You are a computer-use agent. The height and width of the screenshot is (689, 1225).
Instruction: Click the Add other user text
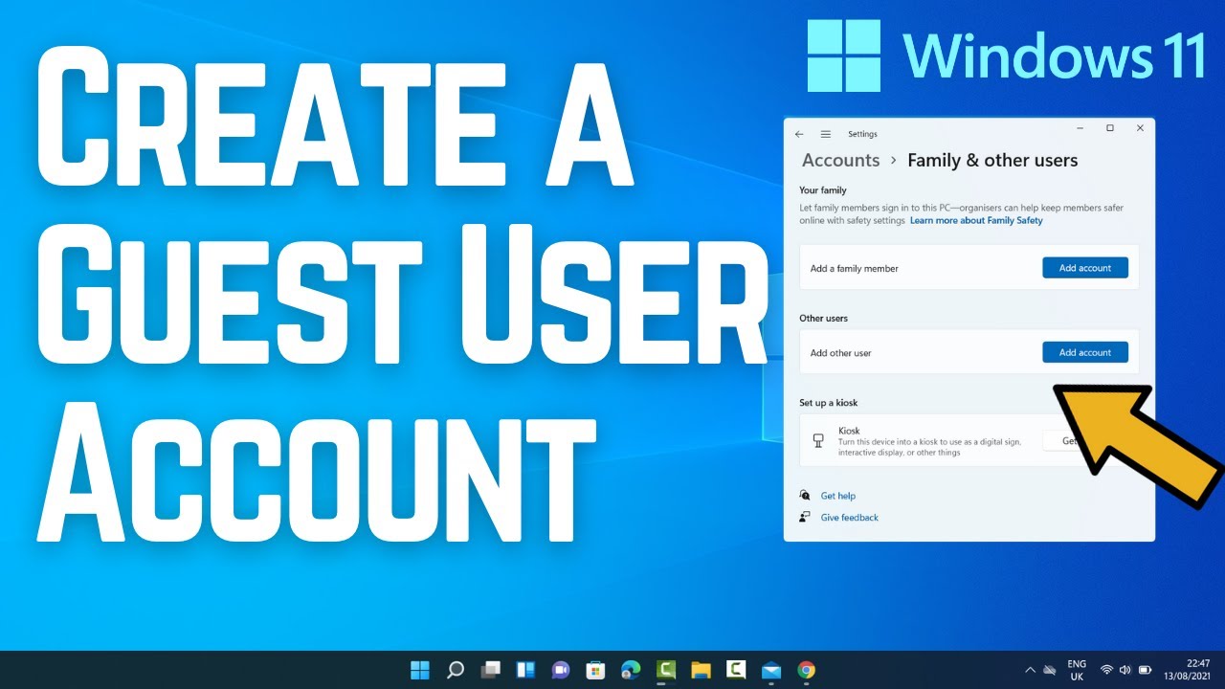841,353
